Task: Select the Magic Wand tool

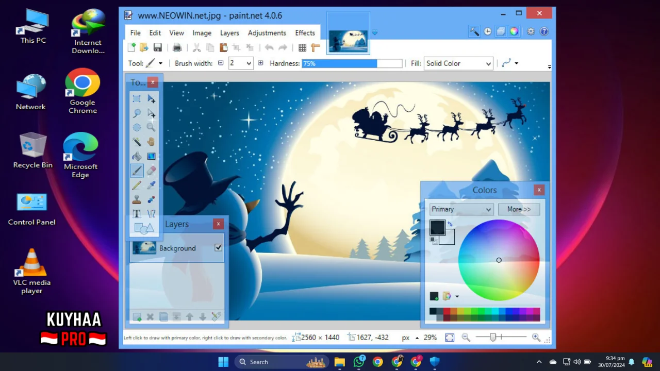Action: [137, 142]
